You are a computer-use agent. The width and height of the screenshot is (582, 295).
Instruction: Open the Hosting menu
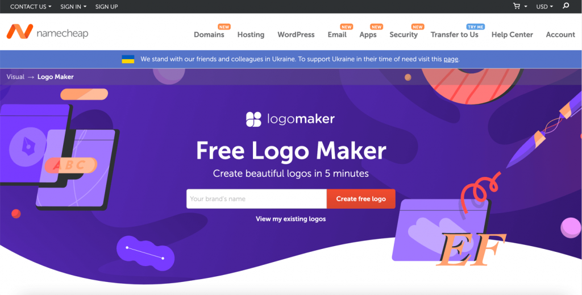click(x=251, y=35)
